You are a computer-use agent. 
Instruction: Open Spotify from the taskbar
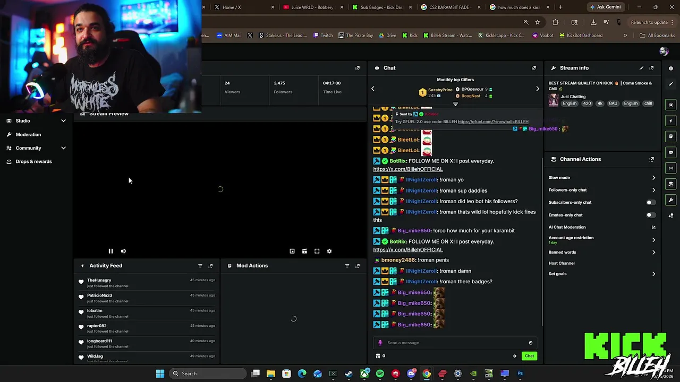click(380, 374)
